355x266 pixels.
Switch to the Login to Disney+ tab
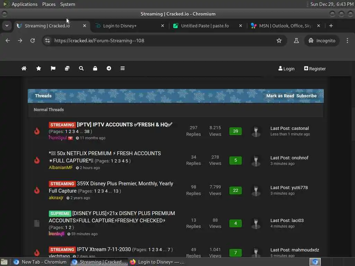130,26
